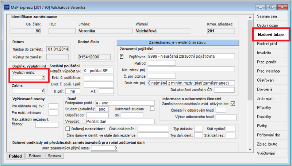Click the MaP Express app icon in title bar
This screenshot has height=166, width=292.
(7, 7)
